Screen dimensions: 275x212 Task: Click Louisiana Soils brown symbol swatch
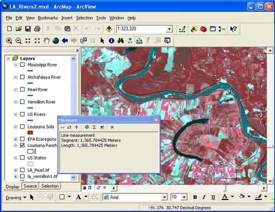(x=30, y=132)
